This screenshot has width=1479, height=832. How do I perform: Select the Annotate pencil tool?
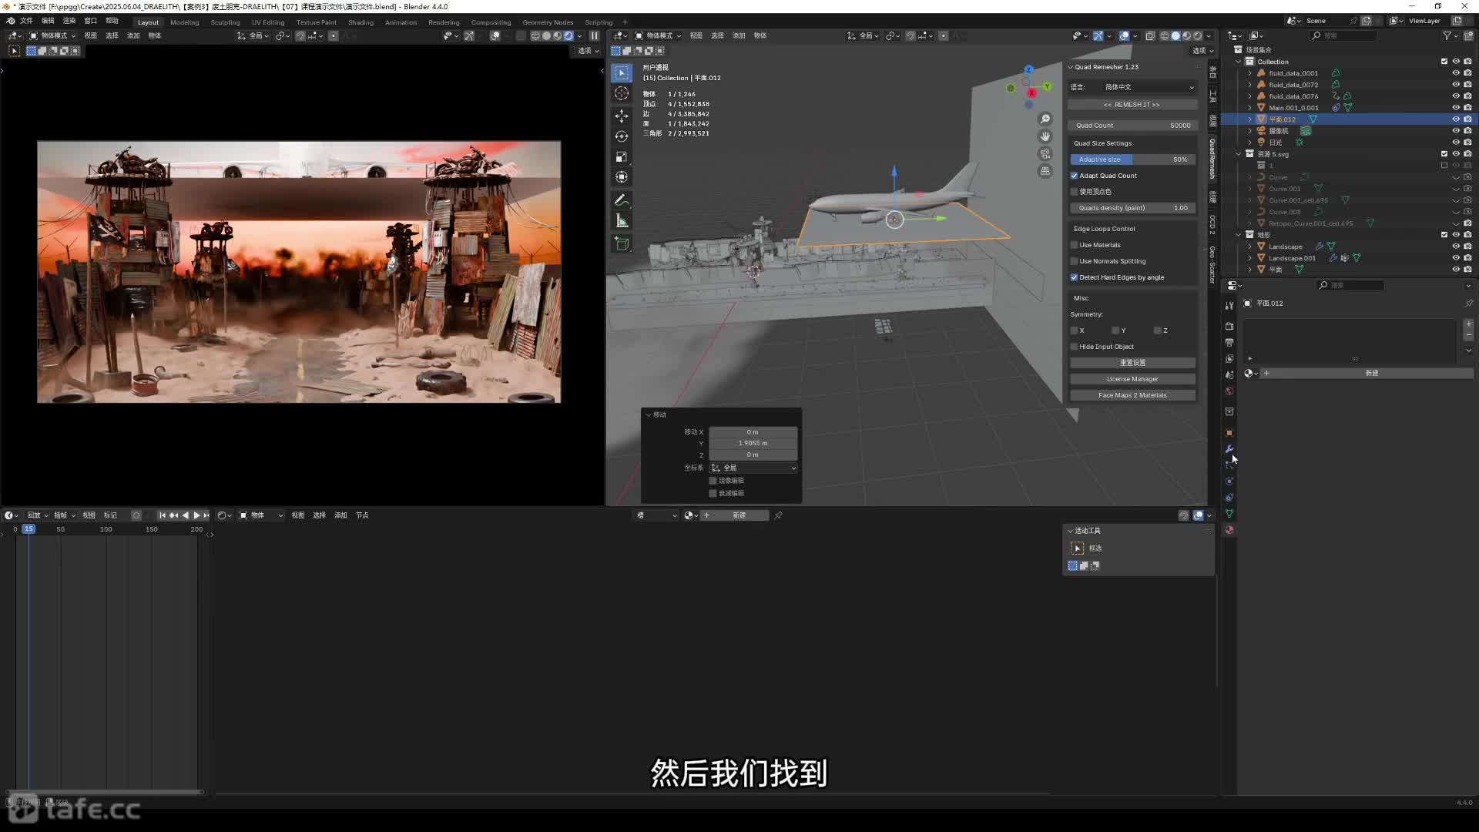622,200
